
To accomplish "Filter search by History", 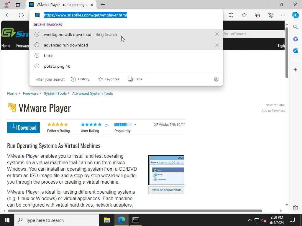I will point(80,79).
